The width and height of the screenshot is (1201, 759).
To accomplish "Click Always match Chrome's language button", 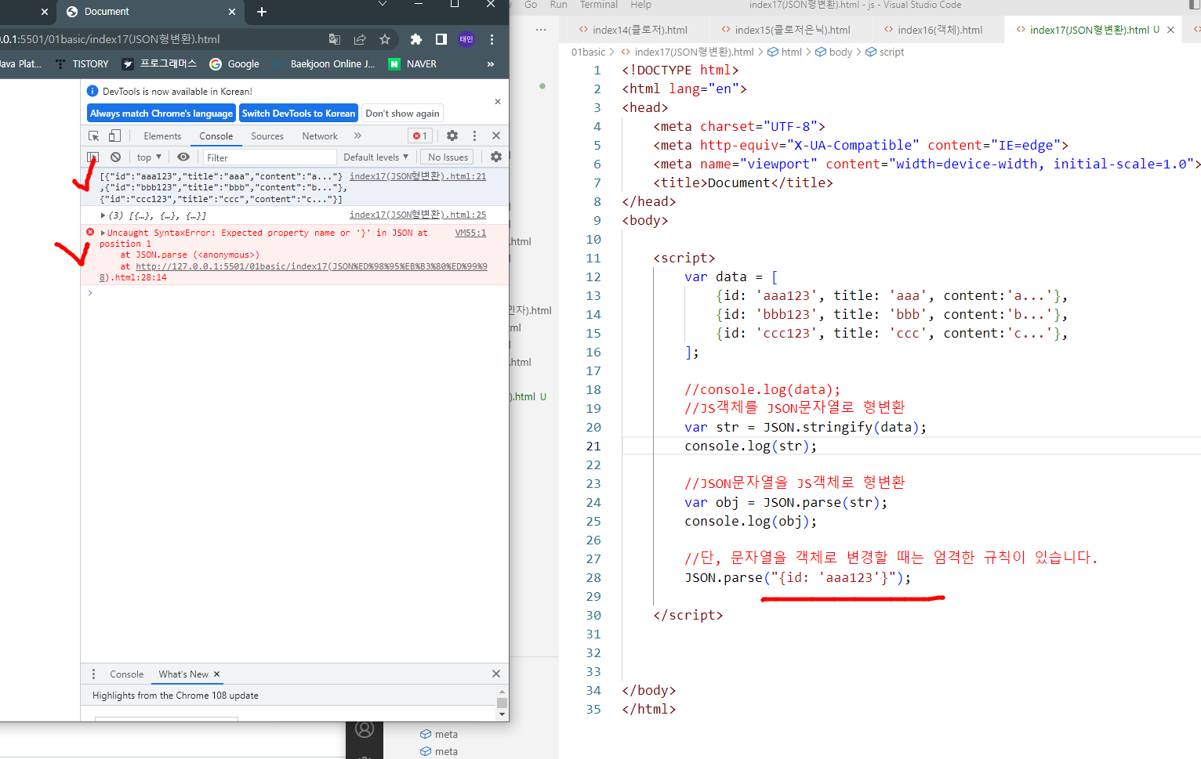I will (161, 114).
